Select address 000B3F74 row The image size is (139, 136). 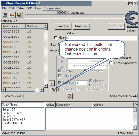point(22,62)
